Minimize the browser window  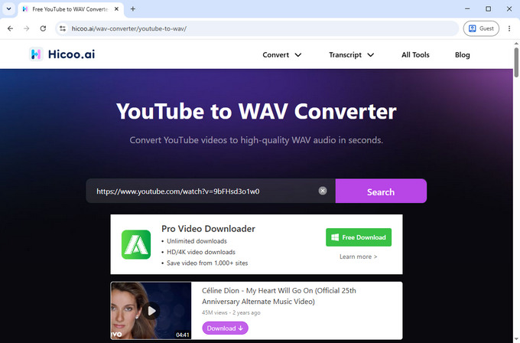tap(467, 9)
